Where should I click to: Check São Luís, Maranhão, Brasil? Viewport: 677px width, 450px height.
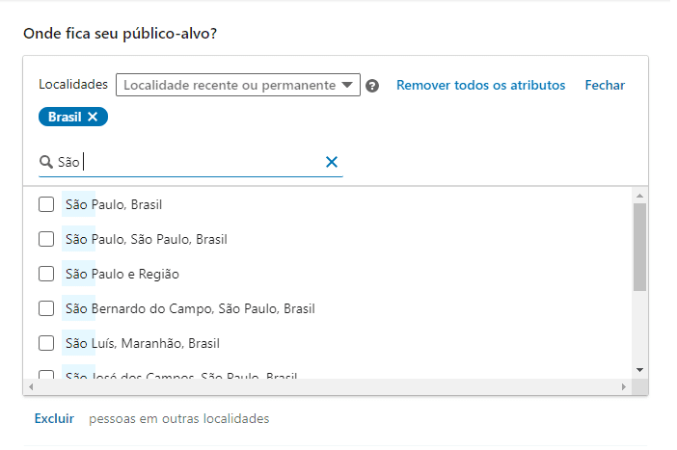pyautogui.click(x=46, y=343)
